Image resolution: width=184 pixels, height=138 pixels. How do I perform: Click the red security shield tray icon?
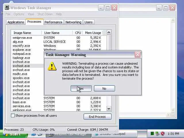pyautogui.click(x=163, y=133)
